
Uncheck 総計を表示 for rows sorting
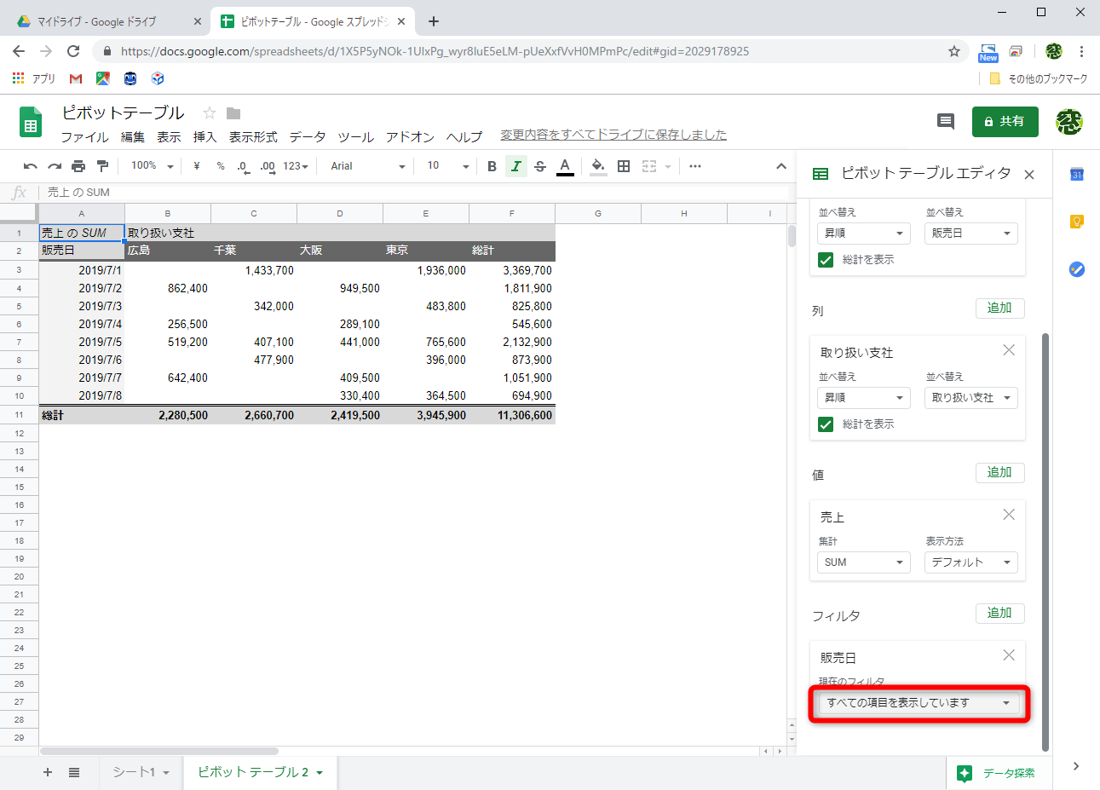click(826, 262)
